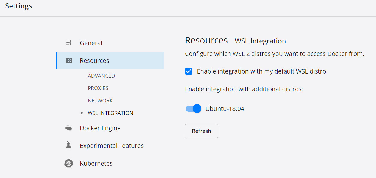Select WSL INTEGRATION in the sidebar
The width and height of the screenshot is (376, 178).
pyautogui.click(x=111, y=113)
